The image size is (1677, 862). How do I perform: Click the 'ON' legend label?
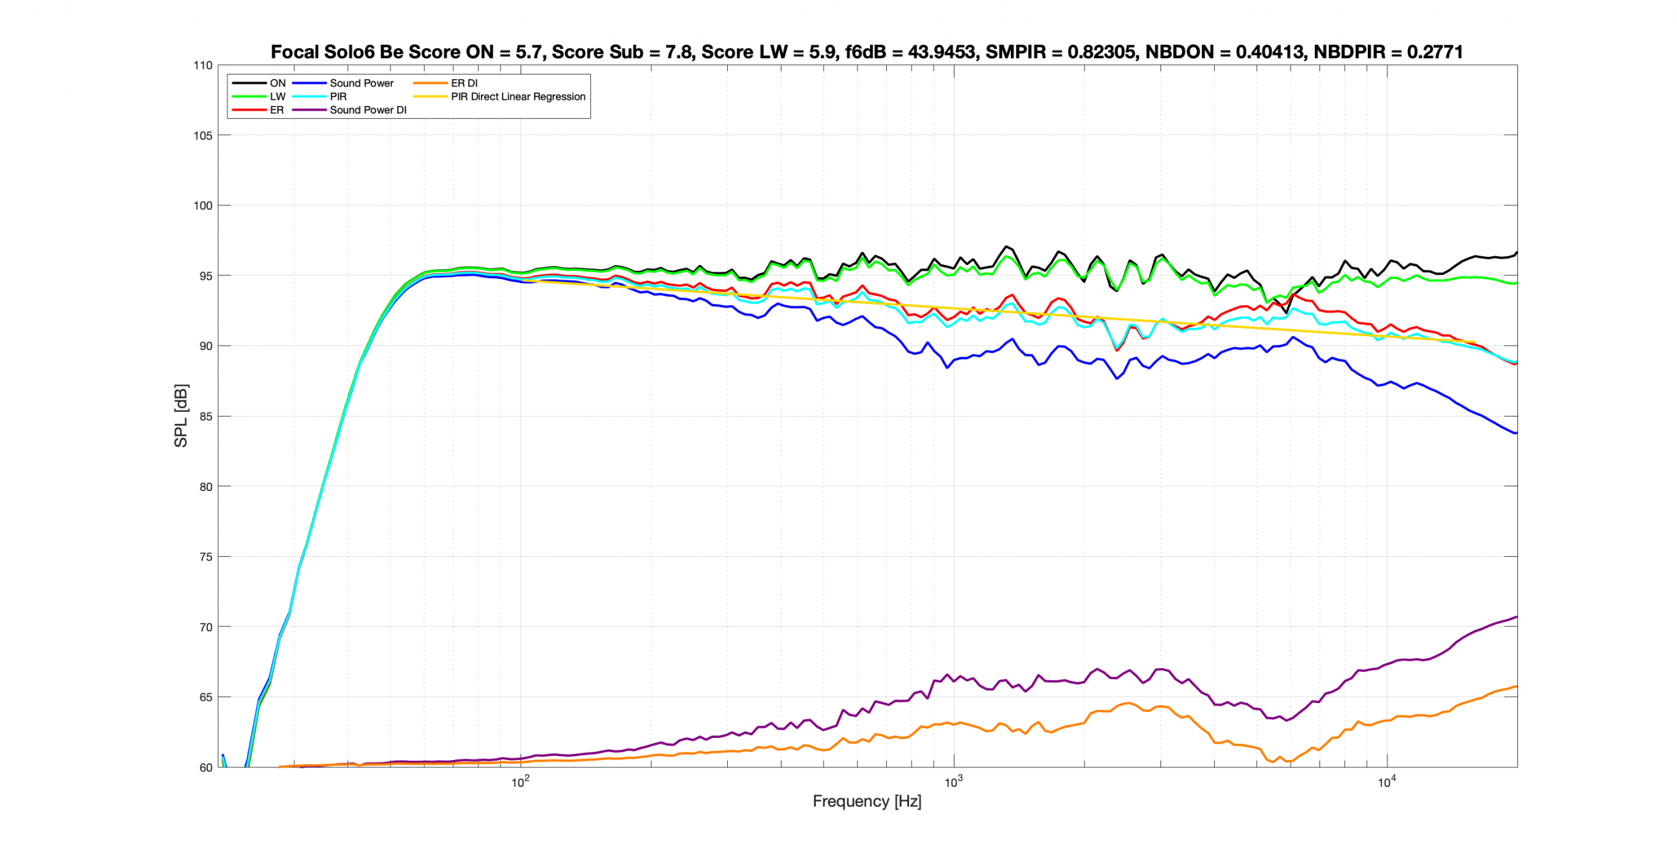click(x=278, y=83)
